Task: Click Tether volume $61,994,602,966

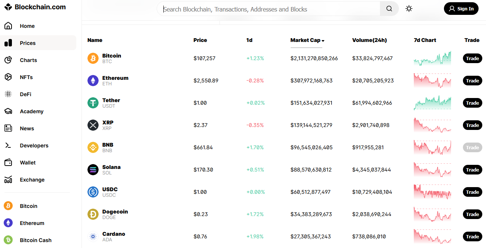Action: [372, 103]
